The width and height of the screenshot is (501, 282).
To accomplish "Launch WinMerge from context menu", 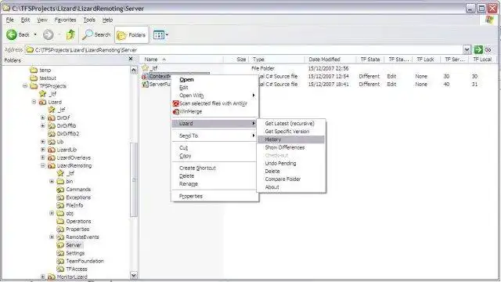I will tap(214, 111).
